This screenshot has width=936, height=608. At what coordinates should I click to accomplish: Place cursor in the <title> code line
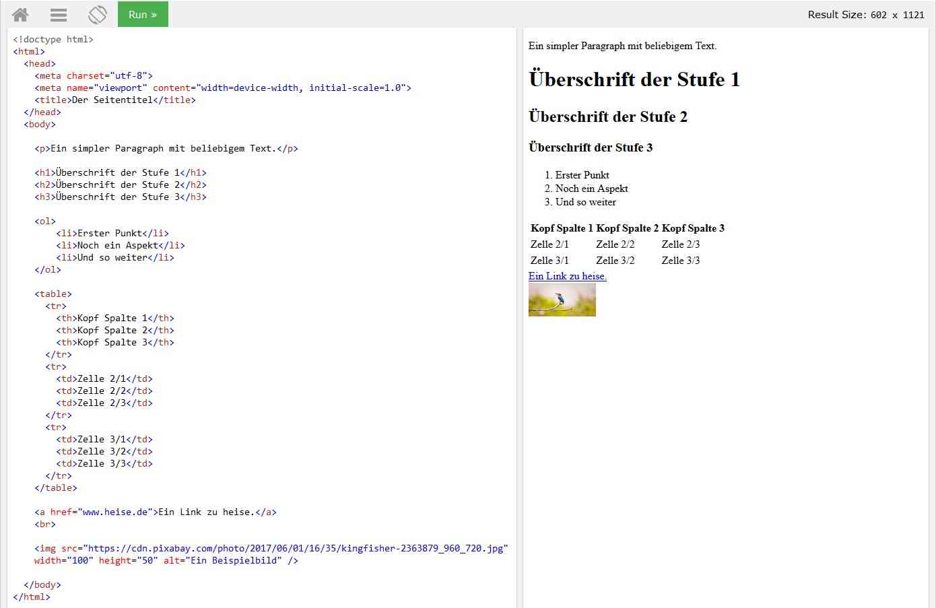(114, 100)
